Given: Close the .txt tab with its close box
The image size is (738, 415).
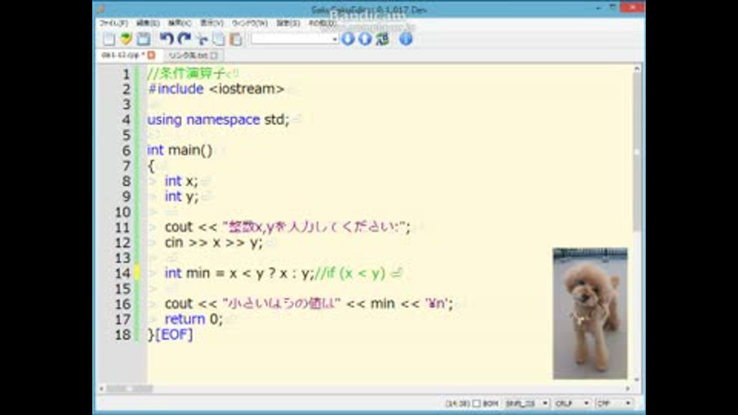Looking at the screenshot, I should [x=214, y=55].
